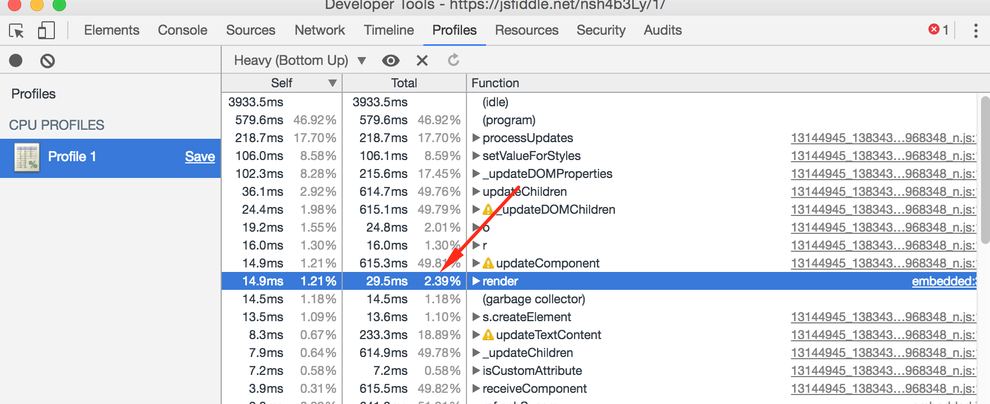This screenshot has width=990, height=404.
Task: Click the clear all profiles icon
Action: pos(47,60)
